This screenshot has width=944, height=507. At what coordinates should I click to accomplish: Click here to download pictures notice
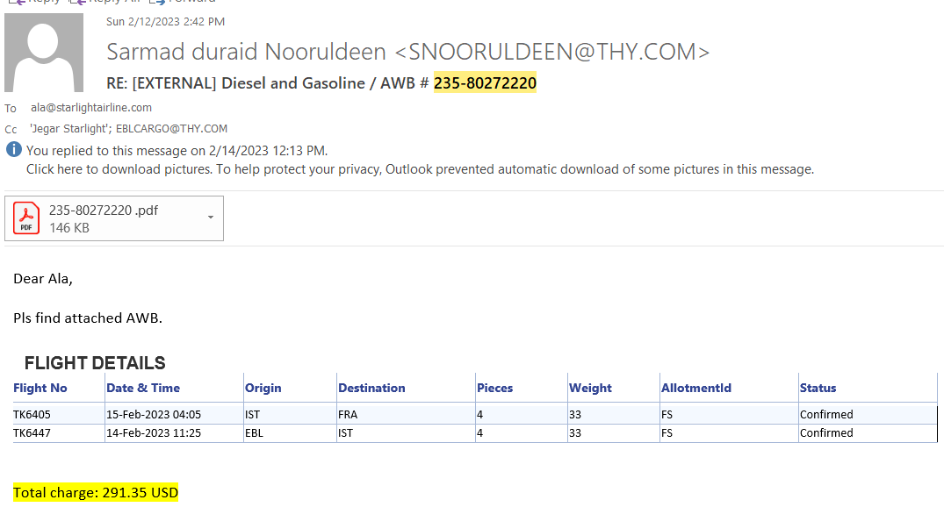420,169
